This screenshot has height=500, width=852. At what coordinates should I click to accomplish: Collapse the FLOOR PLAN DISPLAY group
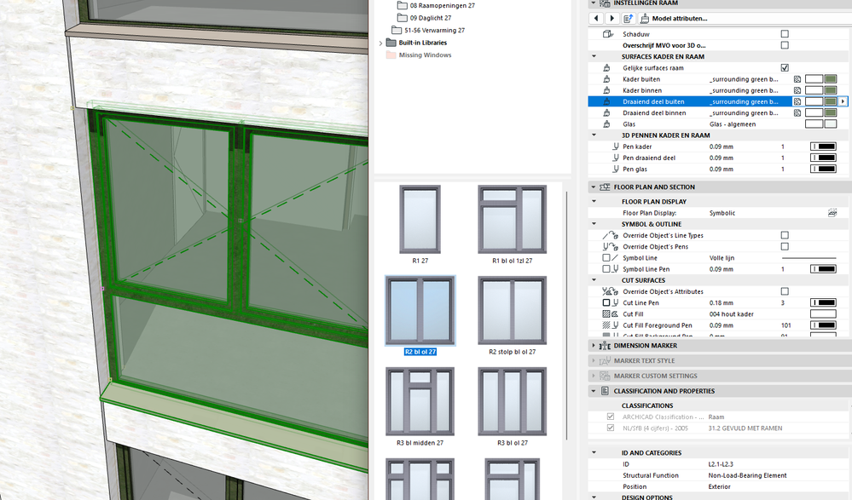click(x=594, y=201)
